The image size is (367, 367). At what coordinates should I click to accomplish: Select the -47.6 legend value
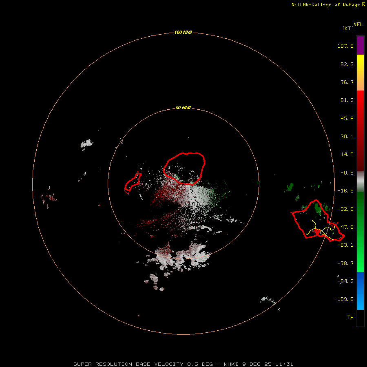pyautogui.click(x=345, y=227)
